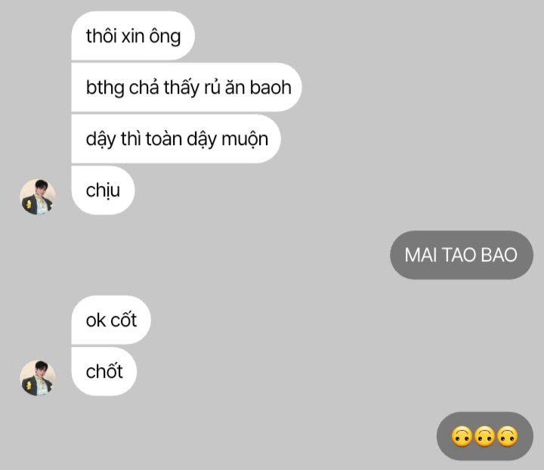
Task: Click the word 'toàn' in the third message
Action: pyautogui.click(x=164, y=138)
